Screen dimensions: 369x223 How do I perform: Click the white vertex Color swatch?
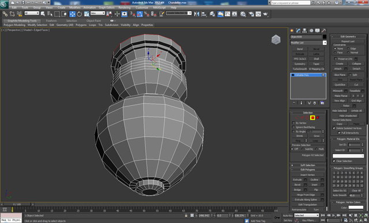point(356,207)
